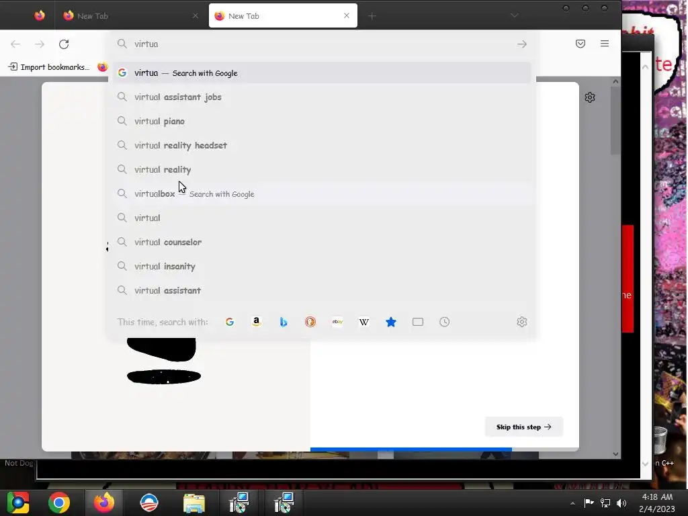Choose suggestion virtualbox

pyautogui.click(x=322, y=193)
